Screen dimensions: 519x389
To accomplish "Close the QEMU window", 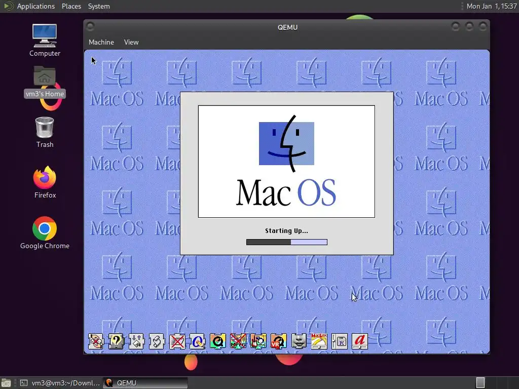I will click(x=483, y=26).
